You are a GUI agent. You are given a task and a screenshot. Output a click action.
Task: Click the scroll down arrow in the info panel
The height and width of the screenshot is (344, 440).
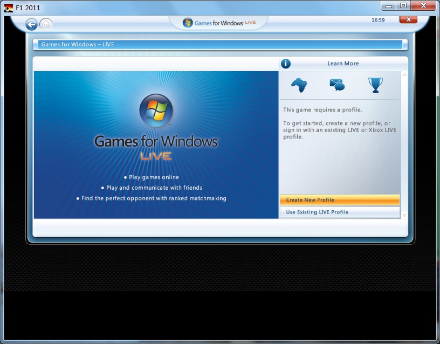click(x=404, y=216)
